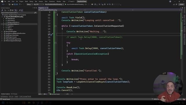Screen dimensions: 186x105
Task: Pin the Program.cs tab
Action: pyautogui.click(x=46, y=8)
